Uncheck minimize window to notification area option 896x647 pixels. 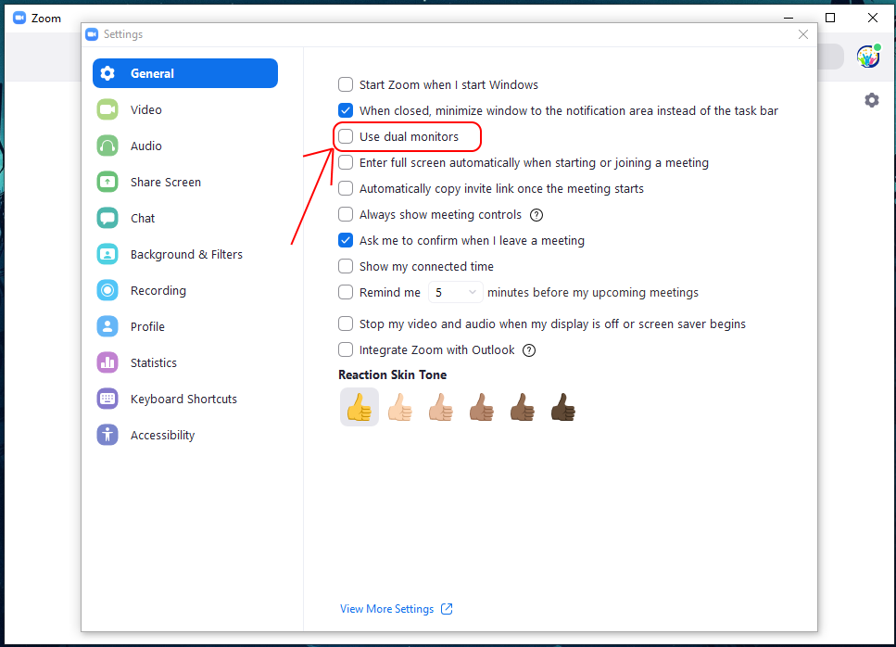click(x=346, y=110)
